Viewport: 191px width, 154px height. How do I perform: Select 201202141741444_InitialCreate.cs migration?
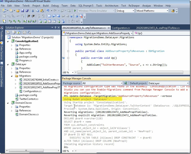41,80
